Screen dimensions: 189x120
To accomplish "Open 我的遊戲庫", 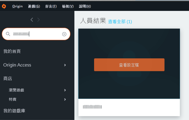I will coord(14,111).
